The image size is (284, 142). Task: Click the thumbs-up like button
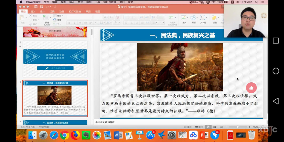point(251,88)
